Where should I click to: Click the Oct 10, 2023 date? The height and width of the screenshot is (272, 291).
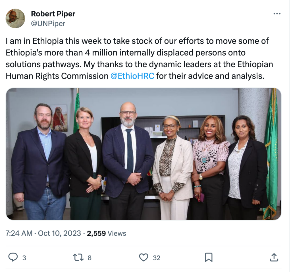pyautogui.click(x=59, y=233)
